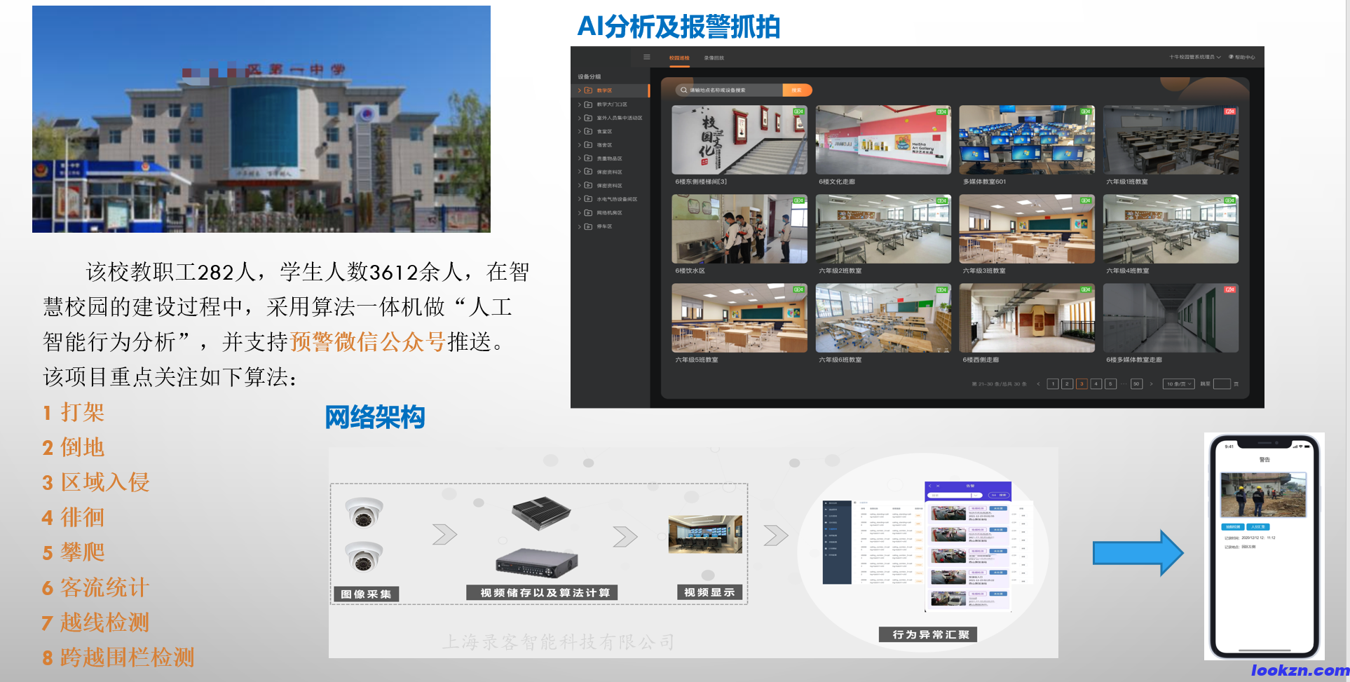Screen dimensions: 1350x682
Task: Click the green camera badge on 6楼东侧楼梯间[3]
Action: [798, 111]
